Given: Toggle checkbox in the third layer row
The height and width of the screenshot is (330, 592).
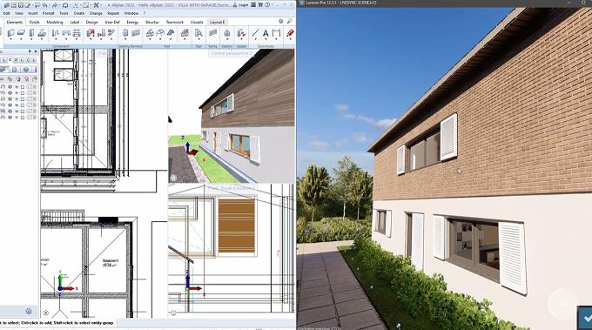Looking at the screenshot, I should tap(23, 99).
